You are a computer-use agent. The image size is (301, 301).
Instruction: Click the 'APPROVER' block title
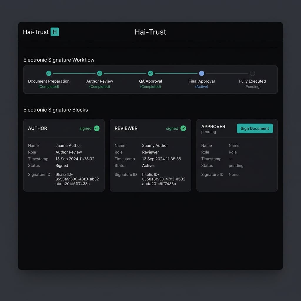213,127
